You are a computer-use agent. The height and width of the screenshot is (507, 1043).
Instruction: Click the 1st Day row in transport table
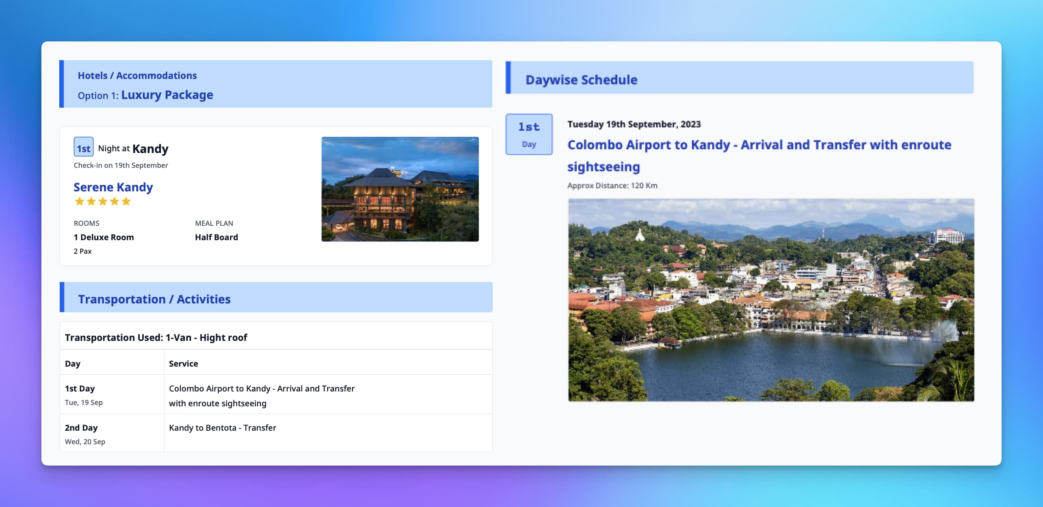pos(80,388)
